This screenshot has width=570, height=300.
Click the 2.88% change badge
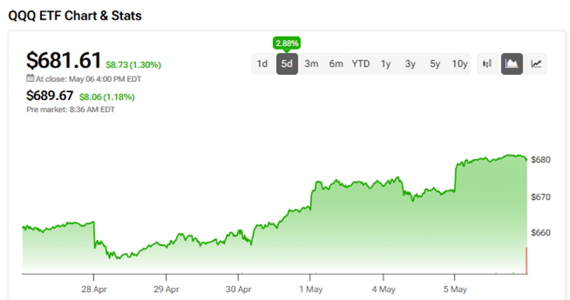click(x=287, y=43)
